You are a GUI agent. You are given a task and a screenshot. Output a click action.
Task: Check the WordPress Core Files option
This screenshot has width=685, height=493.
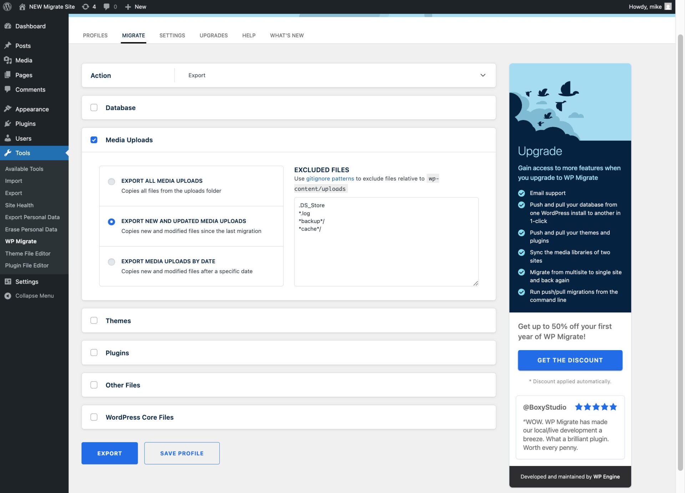coord(94,417)
